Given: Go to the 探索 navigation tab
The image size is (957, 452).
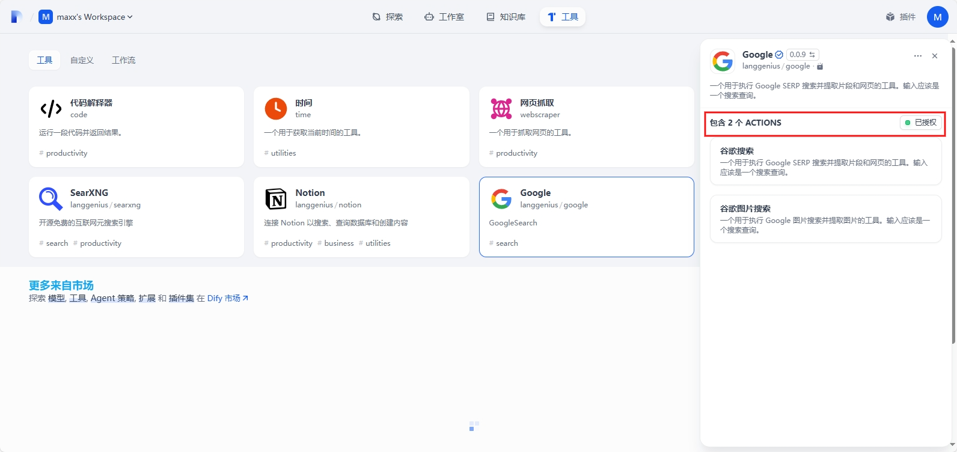Looking at the screenshot, I should coord(388,17).
